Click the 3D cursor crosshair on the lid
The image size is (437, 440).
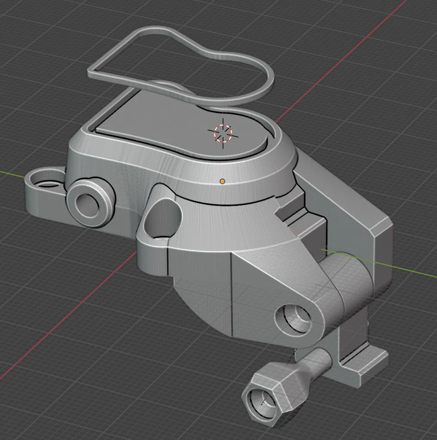click(223, 134)
